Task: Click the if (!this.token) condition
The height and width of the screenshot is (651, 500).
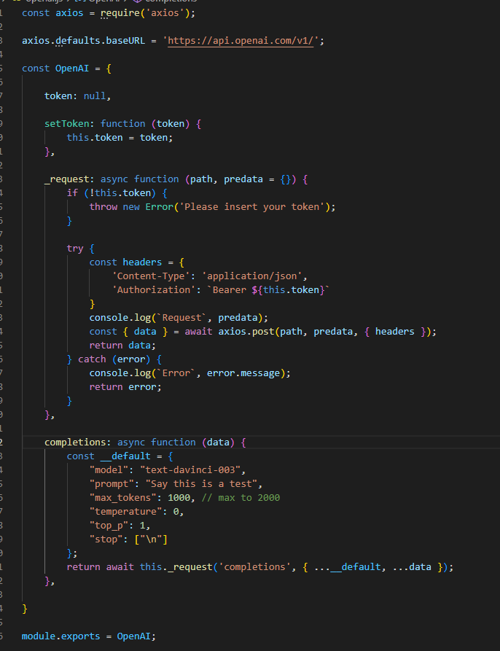Action: point(112,192)
